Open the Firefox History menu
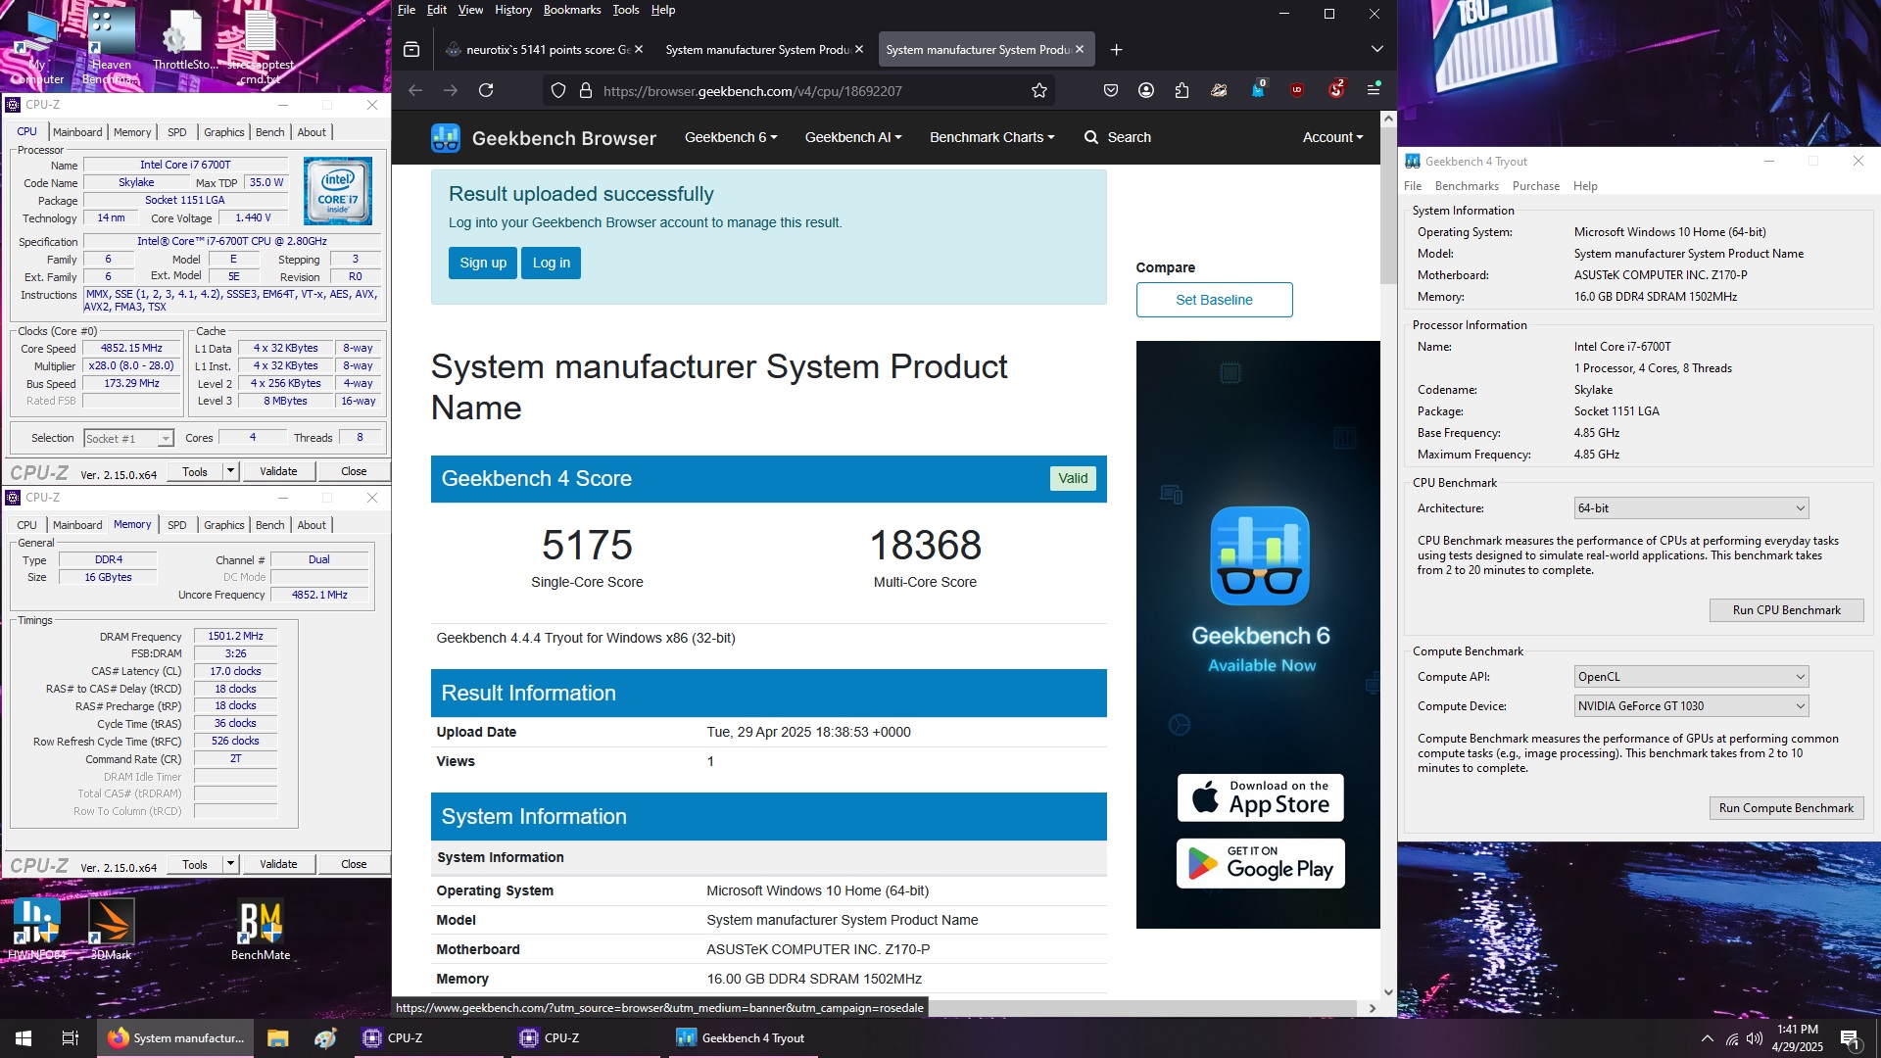The image size is (1881, 1058). [x=513, y=10]
